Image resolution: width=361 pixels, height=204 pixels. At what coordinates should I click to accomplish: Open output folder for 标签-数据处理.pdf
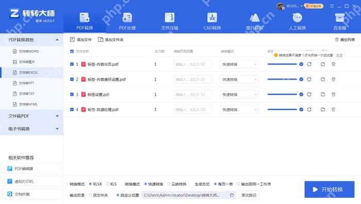[x=323, y=109]
